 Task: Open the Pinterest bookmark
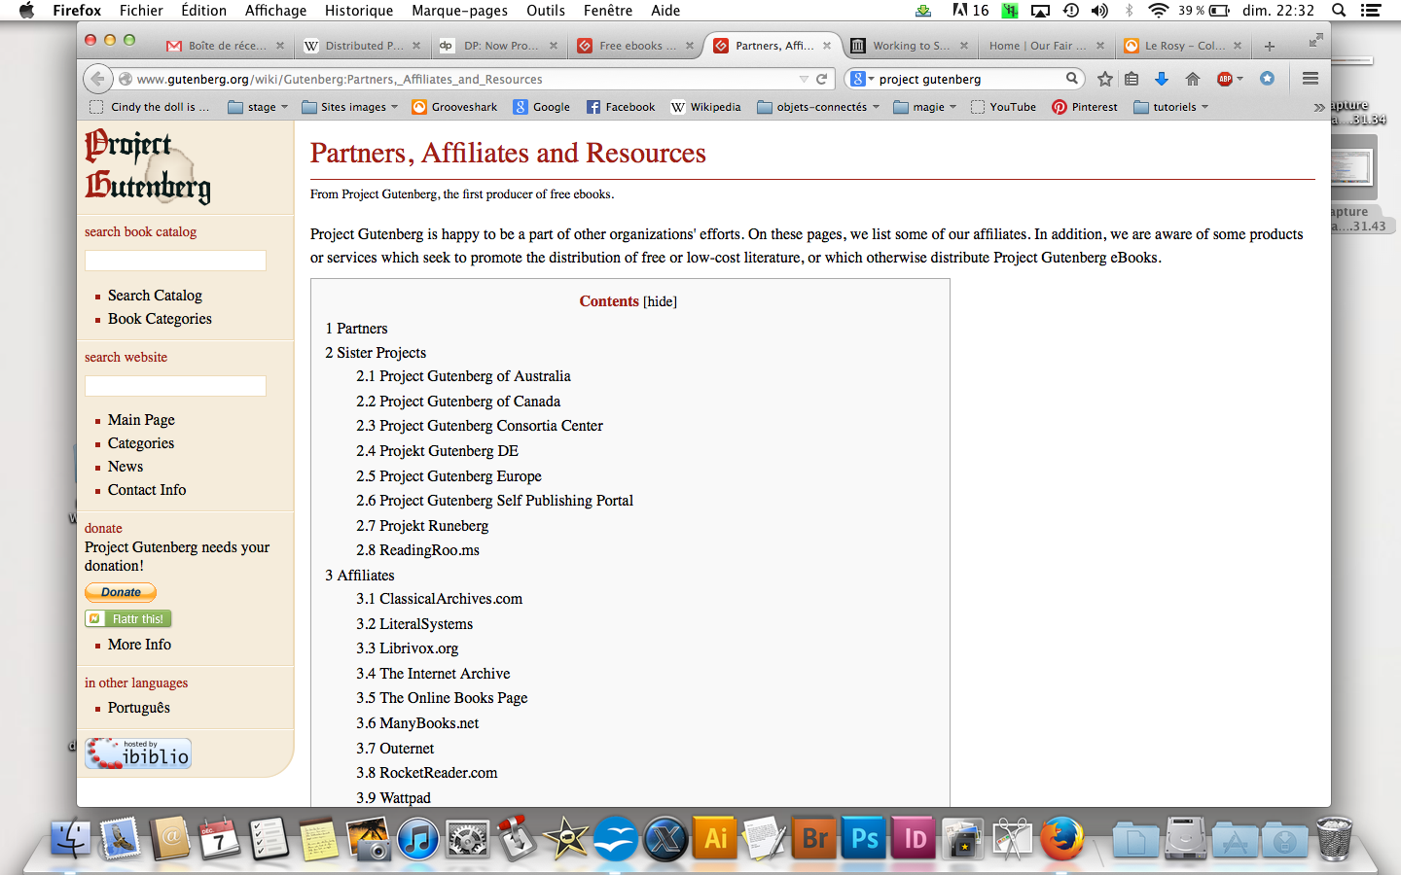(1085, 107)
